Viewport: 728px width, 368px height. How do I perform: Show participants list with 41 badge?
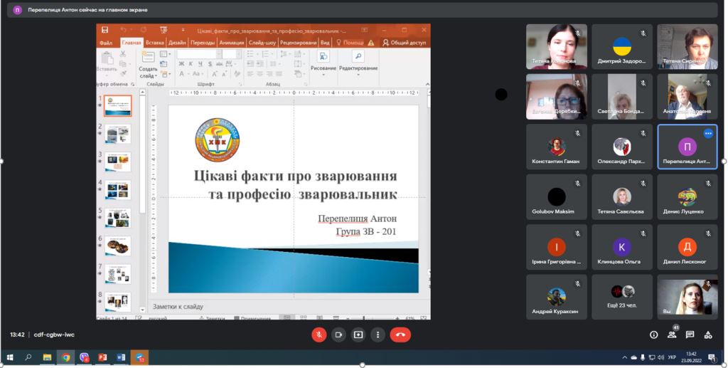click(x=672, y=334)
